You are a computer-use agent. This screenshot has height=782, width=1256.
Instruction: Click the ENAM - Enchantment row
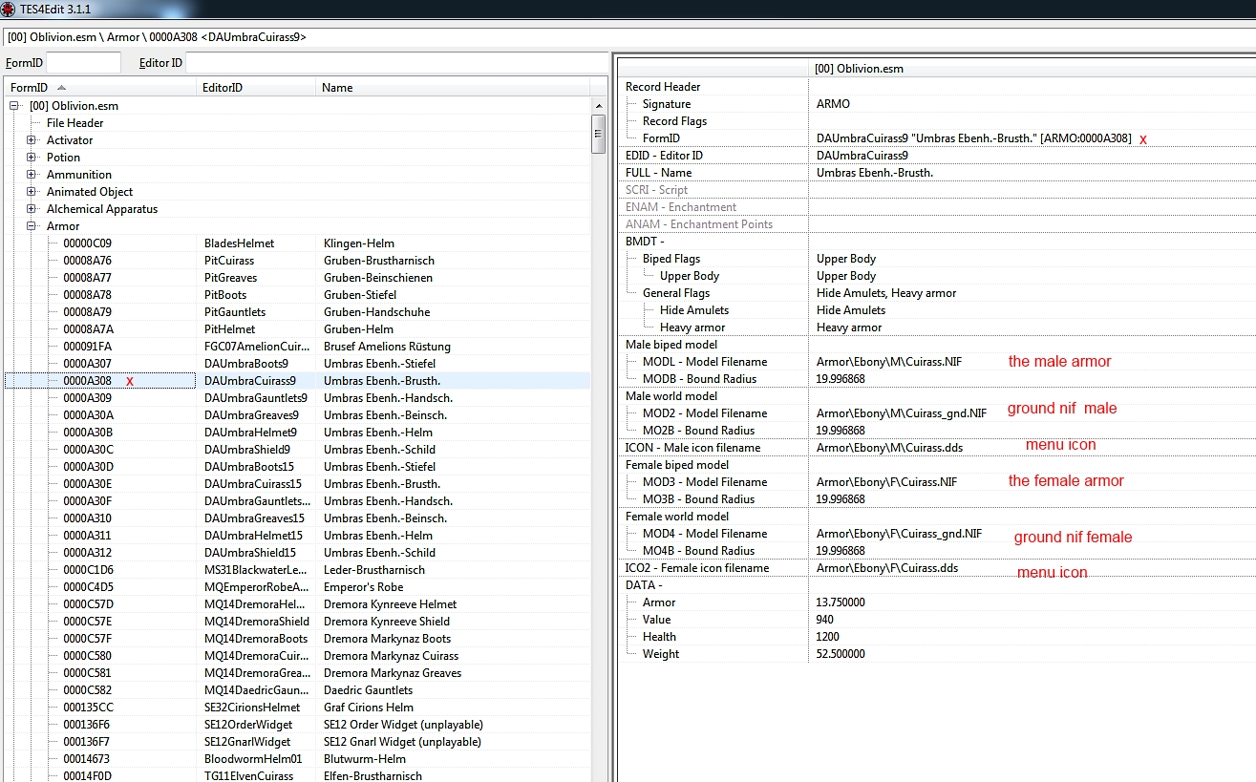point(936,207)
